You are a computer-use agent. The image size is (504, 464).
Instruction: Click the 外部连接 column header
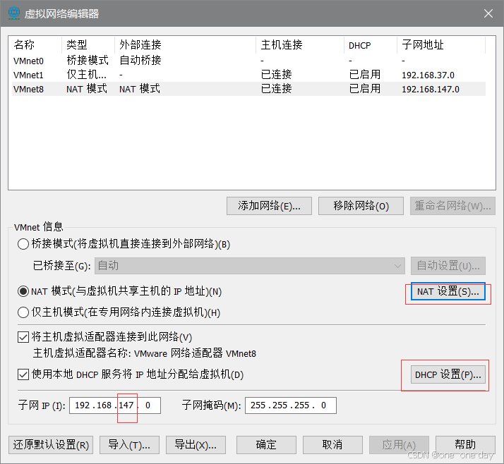[186, 44]
